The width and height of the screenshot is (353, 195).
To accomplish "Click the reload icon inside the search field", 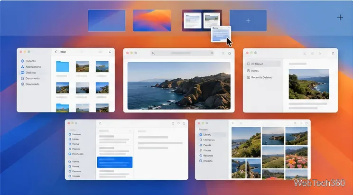I will tap(212, 53).
